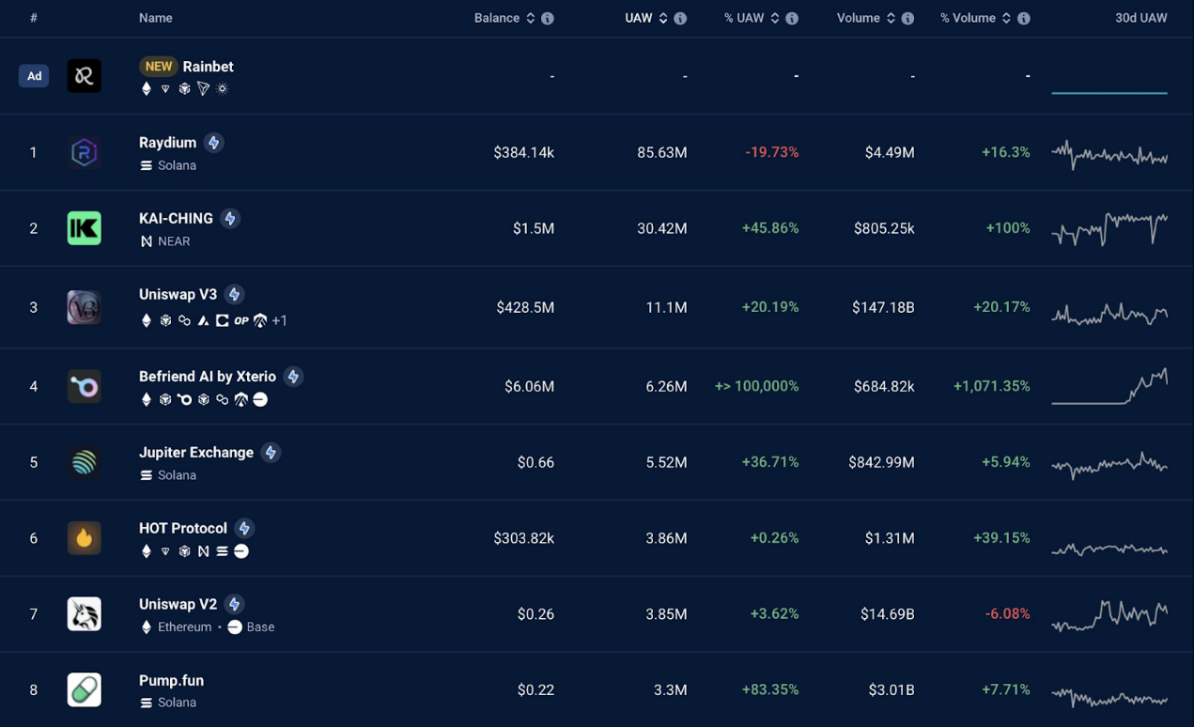
Task: Click the 30d UAW column header
Action: 1140,18
